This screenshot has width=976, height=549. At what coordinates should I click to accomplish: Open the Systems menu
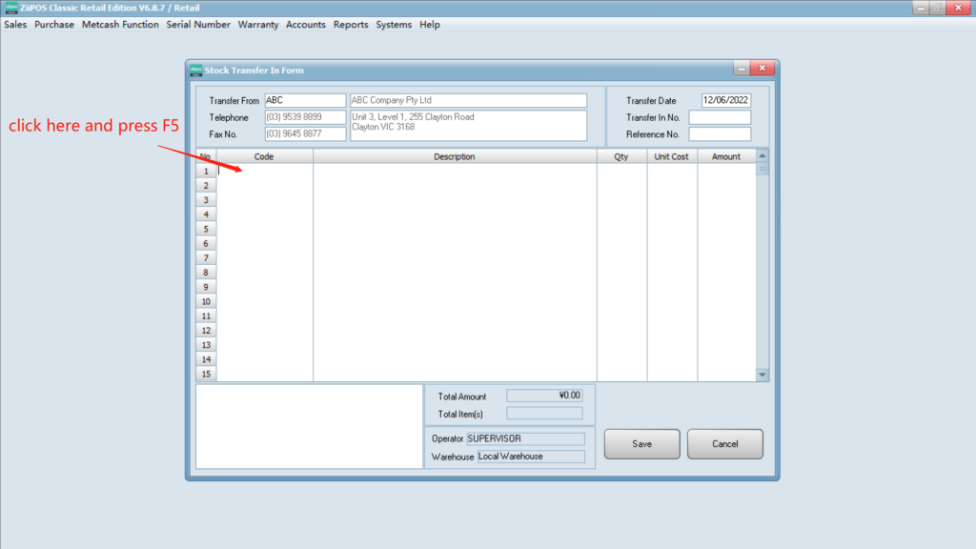click(x=394, y=25)
